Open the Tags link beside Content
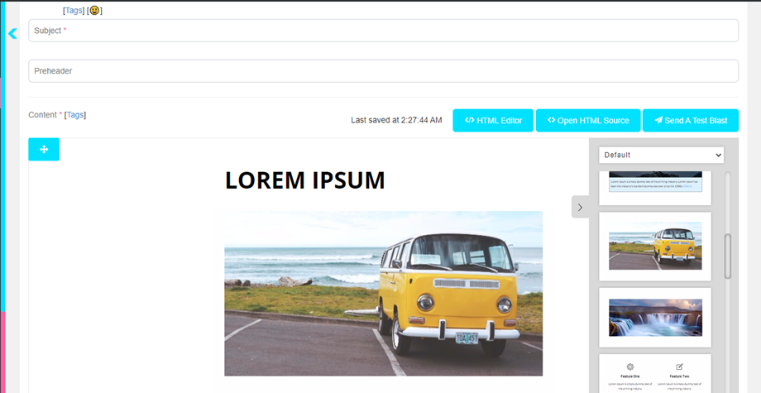 (x=75, y=115)
